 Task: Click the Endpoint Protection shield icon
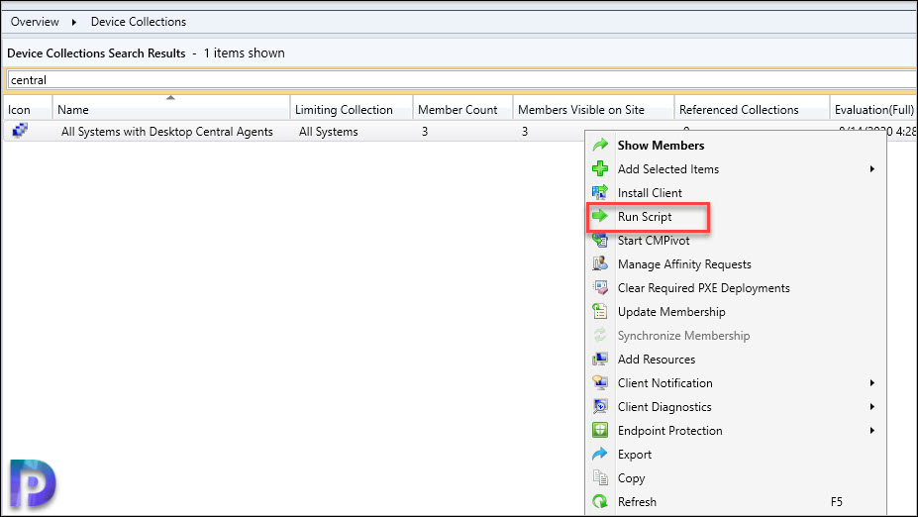pyautogui.click(x=600, y=431)
